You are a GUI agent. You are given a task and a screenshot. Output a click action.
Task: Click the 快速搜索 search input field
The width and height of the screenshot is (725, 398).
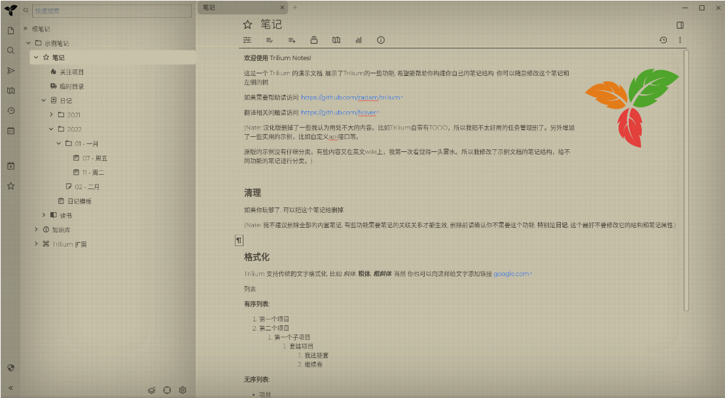click(111, 11)
